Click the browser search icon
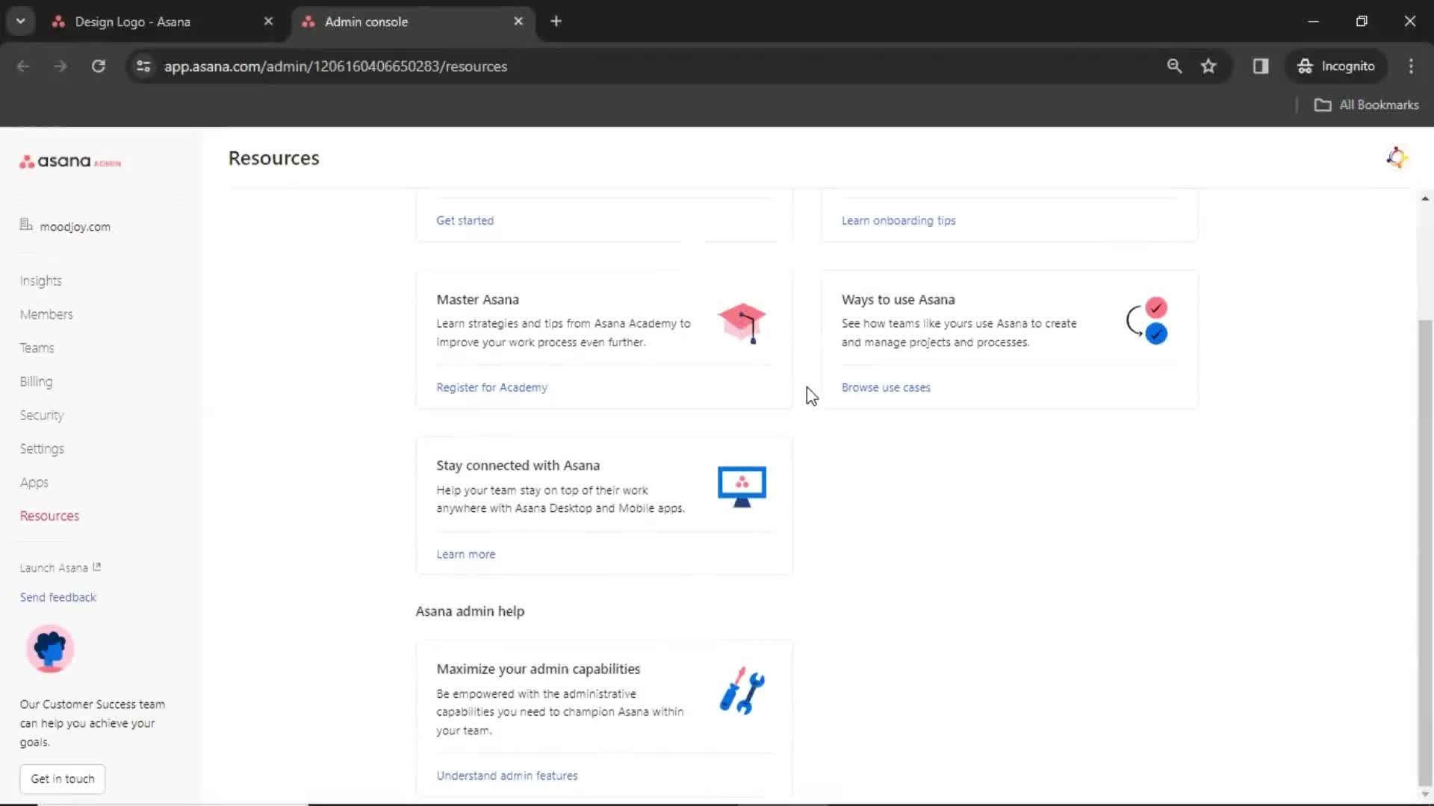This screenshot has width=1434, height=806. click(1175, 66)
